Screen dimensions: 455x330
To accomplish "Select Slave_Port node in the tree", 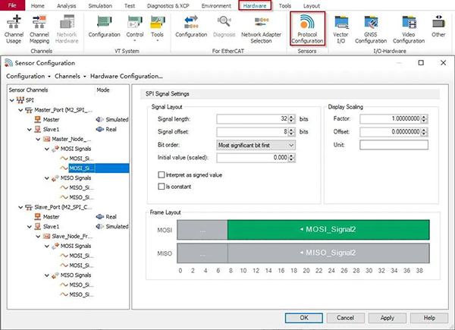I will click(63, 207).
